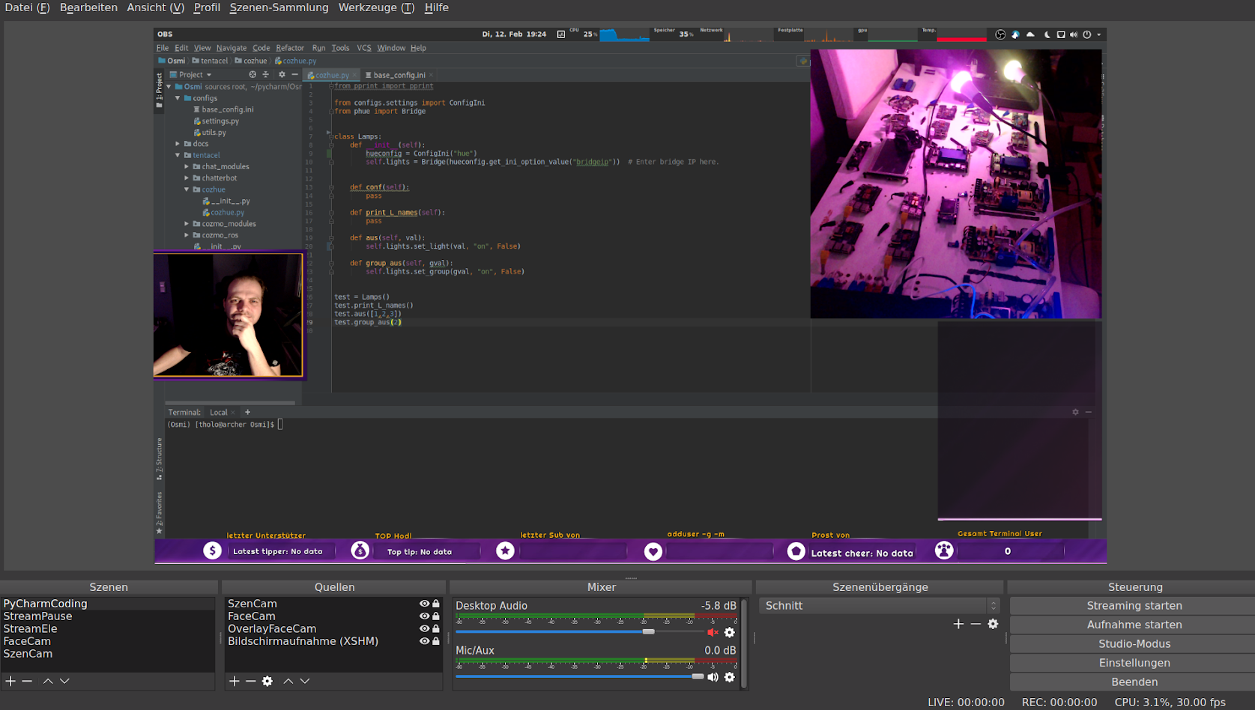The image size is (1255, 710).
Task: Collapse the configs folder in project tree
Action: point(178,98)
